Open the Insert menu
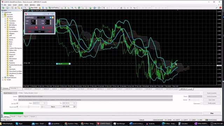This screenshot has height=126, width=224. click(x=15, y=5)
